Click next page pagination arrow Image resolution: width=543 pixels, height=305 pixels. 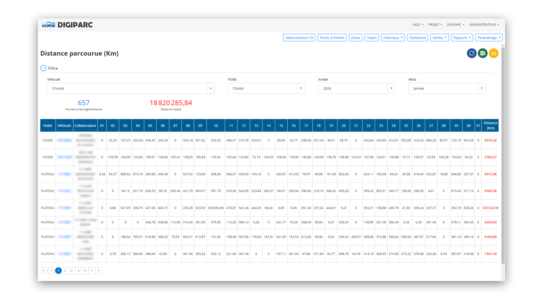pyautogui.click(x=92, y=271)
